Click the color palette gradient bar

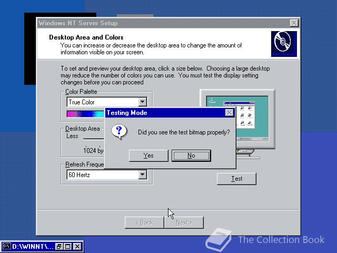click(x=85, y=114)
